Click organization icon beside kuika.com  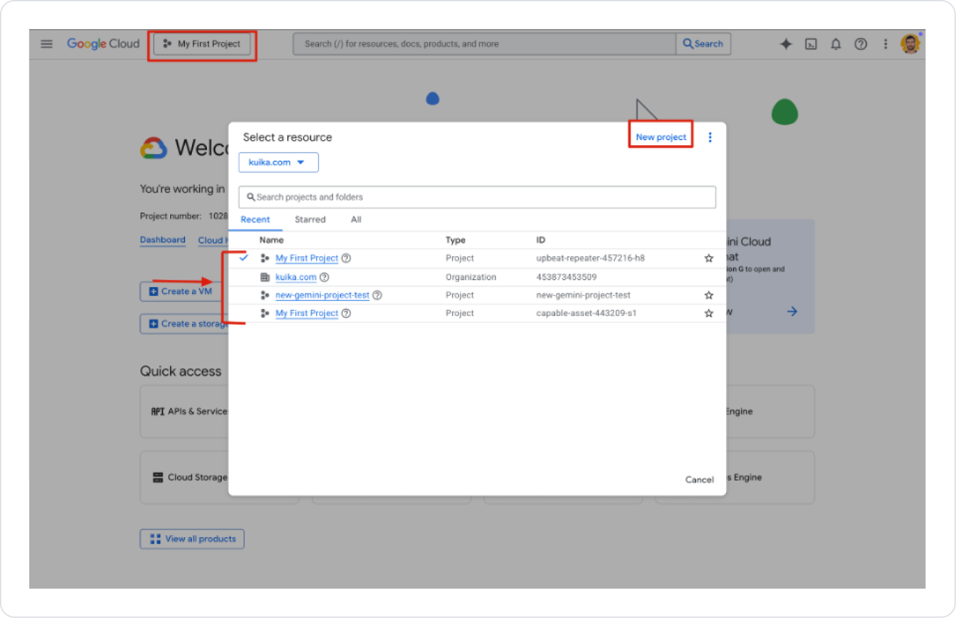[x=265, y=277]
